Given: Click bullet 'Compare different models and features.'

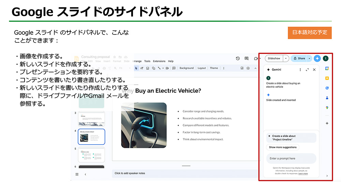Looking at the screenshot, I should click(x=206, y=125).
